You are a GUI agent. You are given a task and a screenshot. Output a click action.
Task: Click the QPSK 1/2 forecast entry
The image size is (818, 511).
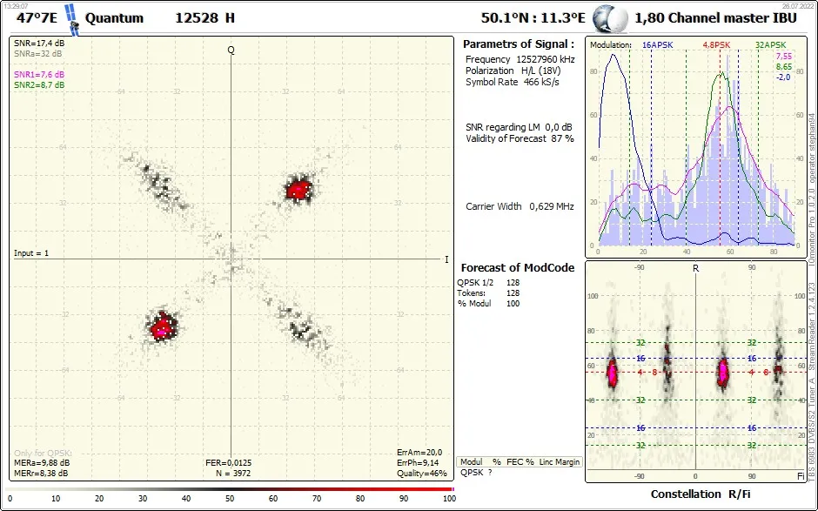click(475, 282)
